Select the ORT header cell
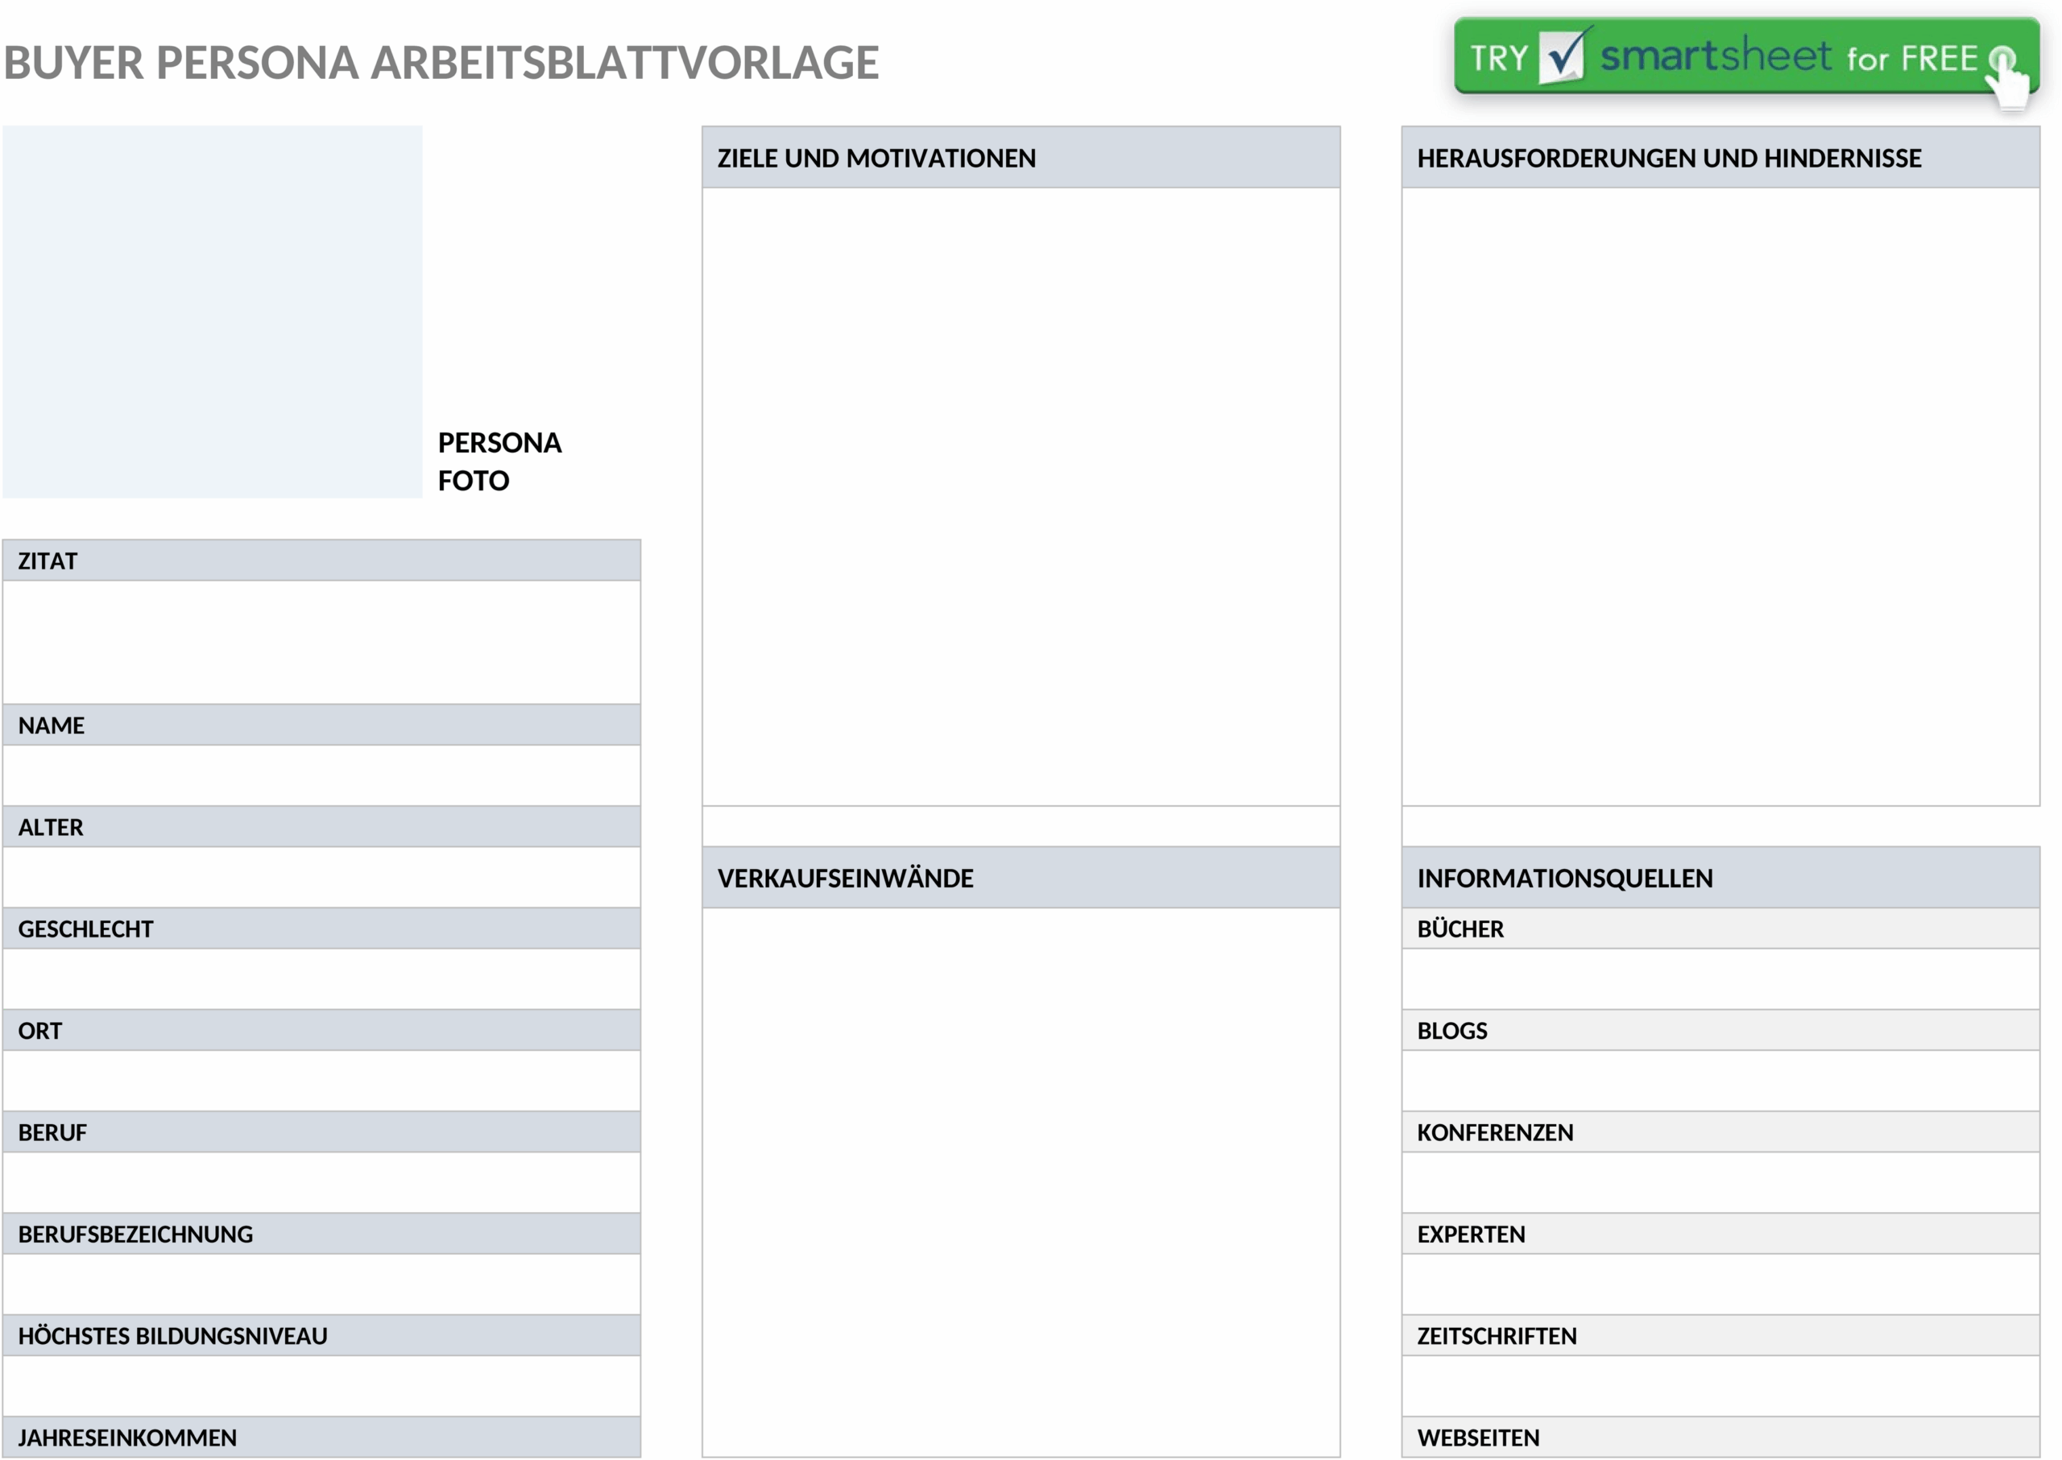This screenshot has height=1460, width=2062. [x=322, y=1029]
